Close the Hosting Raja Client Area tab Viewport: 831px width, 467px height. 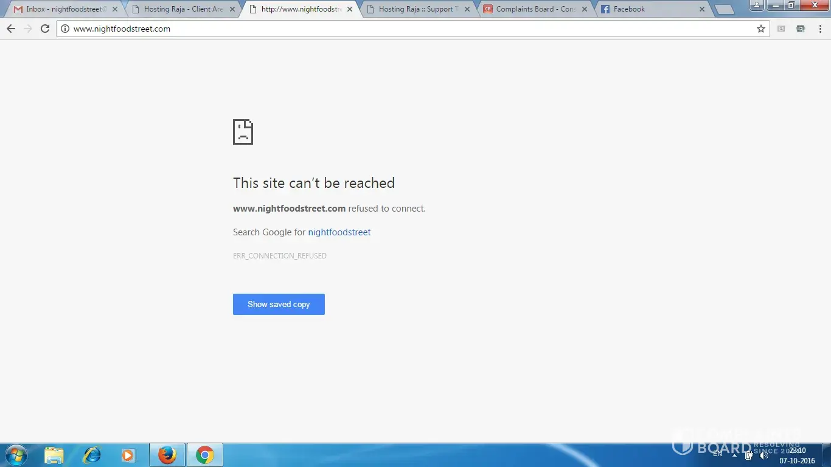coord(232,9)
